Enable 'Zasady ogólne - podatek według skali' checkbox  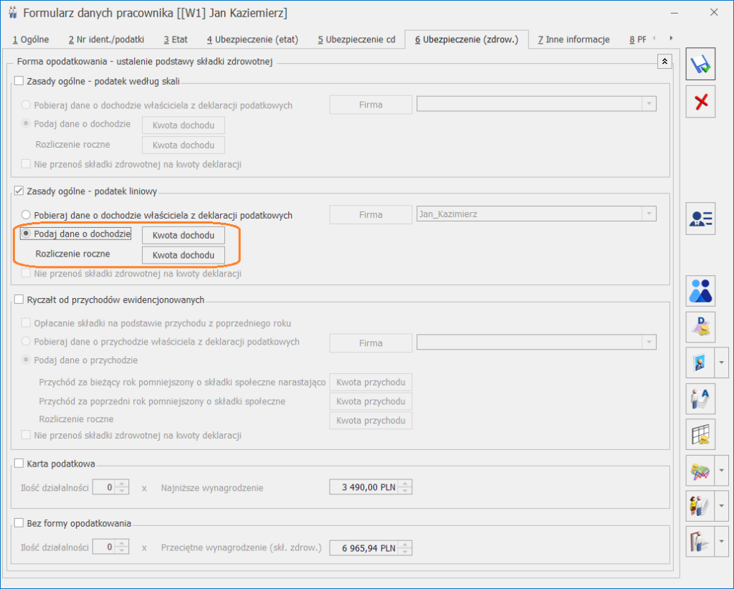click(19, 80)
